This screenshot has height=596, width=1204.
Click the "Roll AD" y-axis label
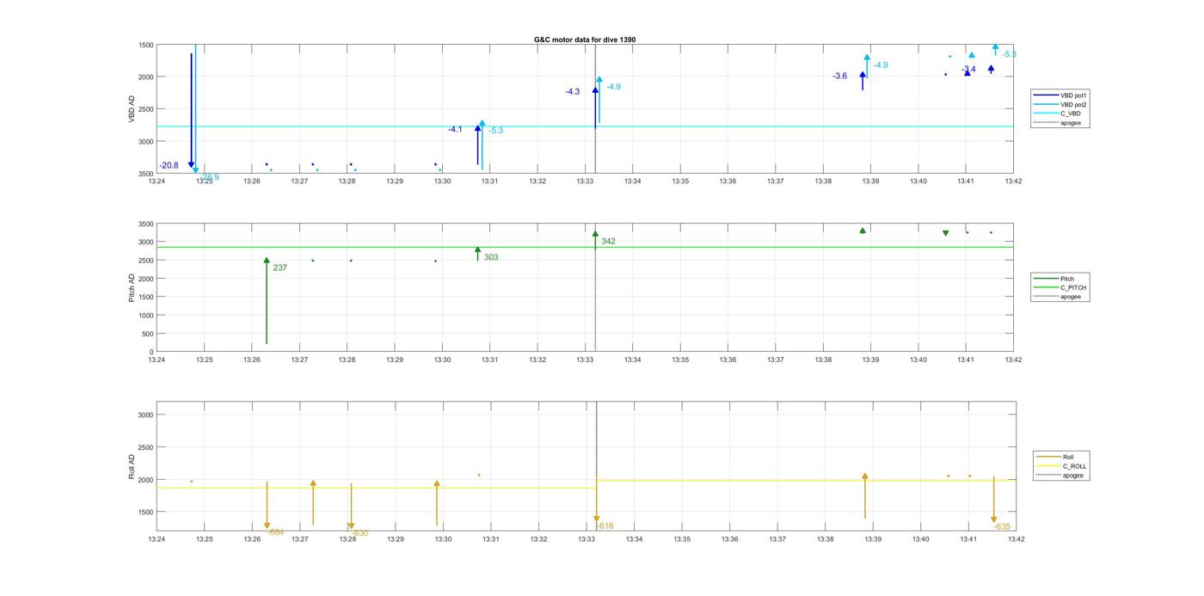(x=132, y=466)
